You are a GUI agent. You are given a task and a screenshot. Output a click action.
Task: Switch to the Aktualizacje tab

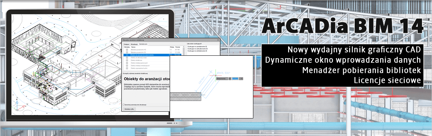pyautogui.click(x=134, y=44)
